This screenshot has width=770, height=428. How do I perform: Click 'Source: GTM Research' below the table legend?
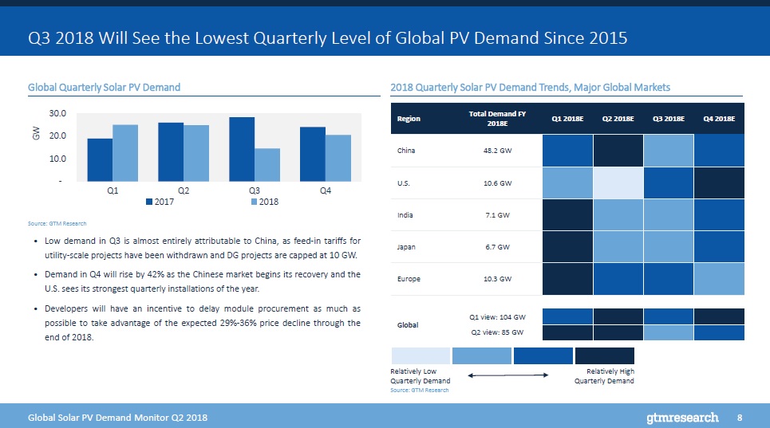click(x=420, y=391)
